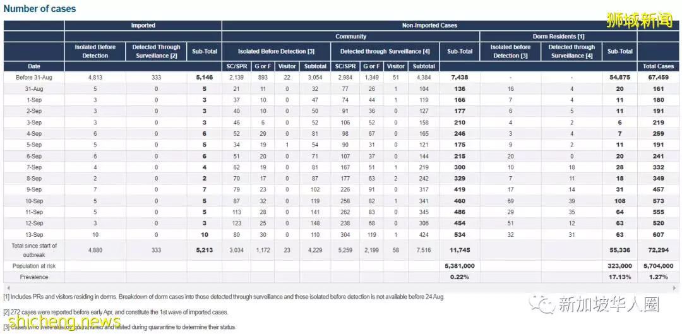Image resolution: width=682 pixels, height=334 pixels.
Task: Click the 12-Sep total cases value '520'
Action: pyautogui.click(x=658, y=223)
